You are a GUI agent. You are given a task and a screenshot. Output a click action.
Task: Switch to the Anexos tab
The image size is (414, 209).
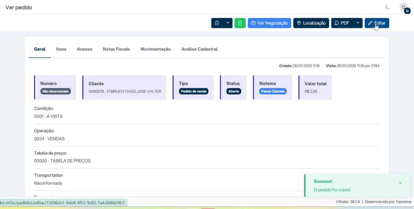tap(84, 49)
